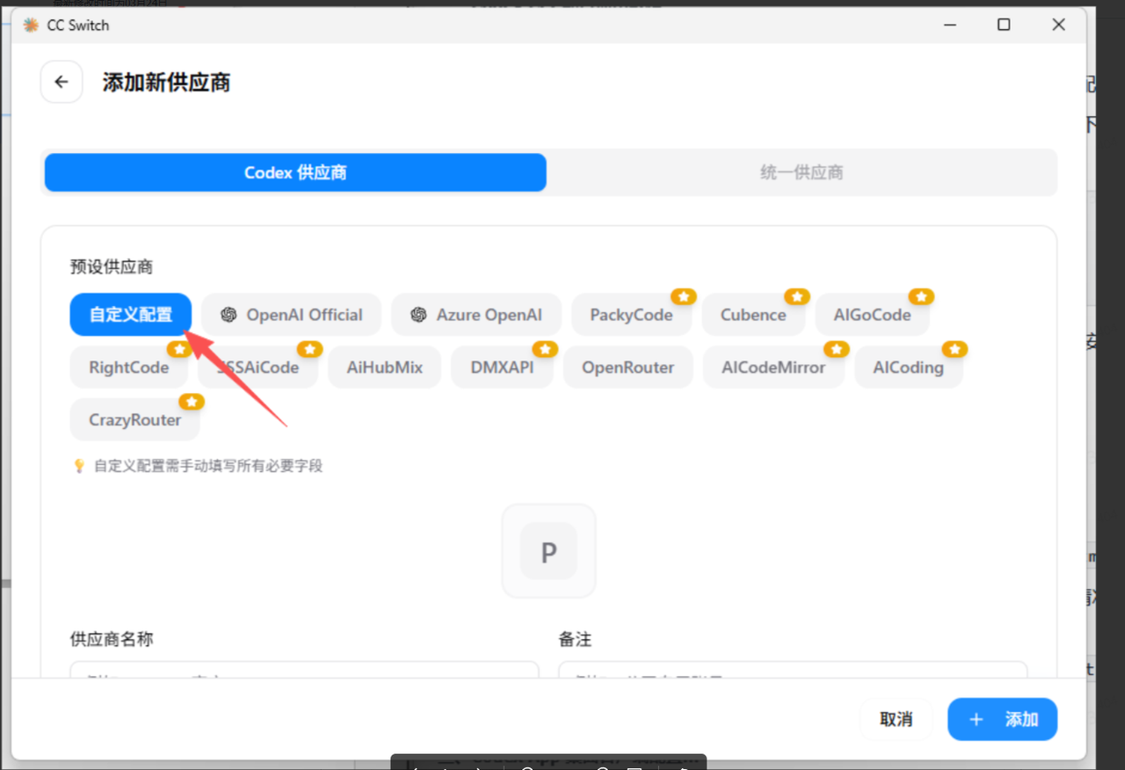Click the 供应商名称 label
This screenshot has height=770, width=1125.
[112, 639]
